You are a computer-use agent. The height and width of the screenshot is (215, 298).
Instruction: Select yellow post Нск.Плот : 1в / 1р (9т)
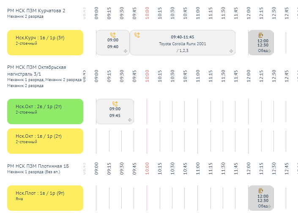pos(45,198)
